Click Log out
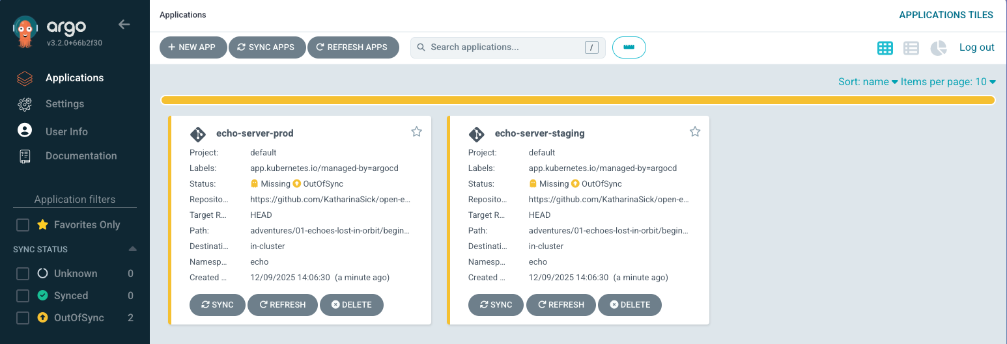Viewport: 1007px width, 344px height. [x=977, y=47]
